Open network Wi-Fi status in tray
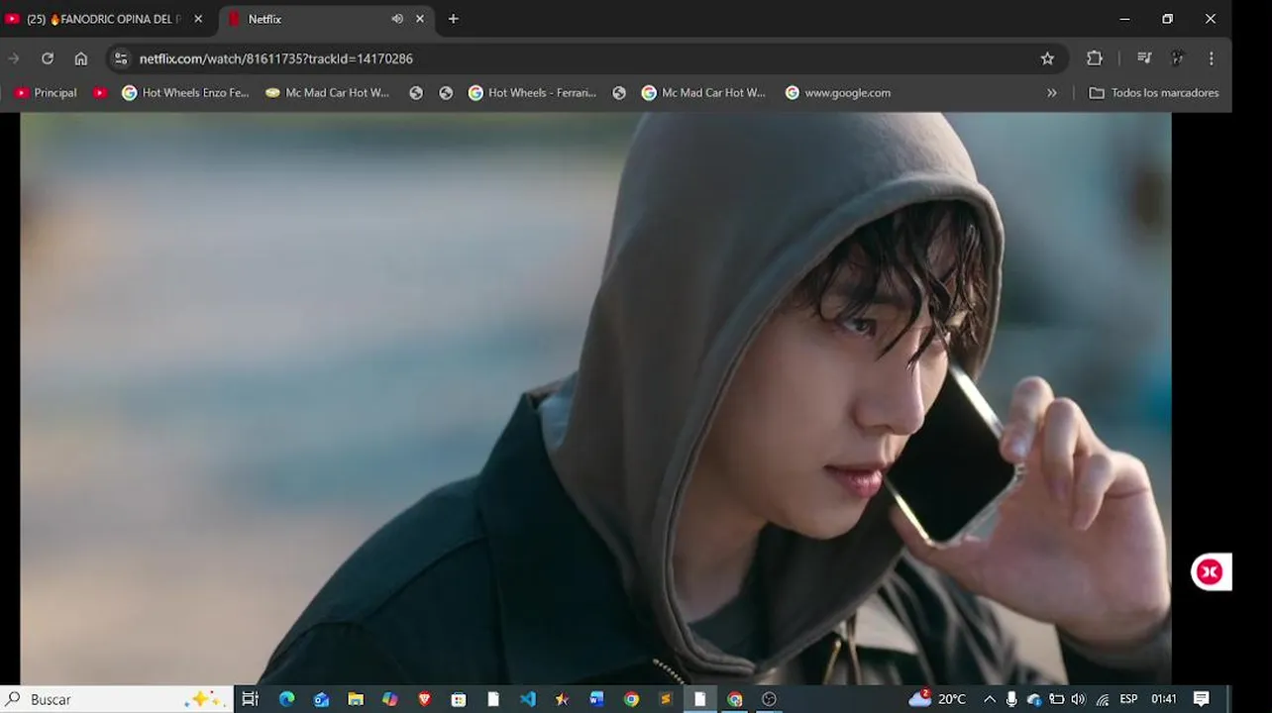Screen dimensions: 1272x713 pos(1102,699)
